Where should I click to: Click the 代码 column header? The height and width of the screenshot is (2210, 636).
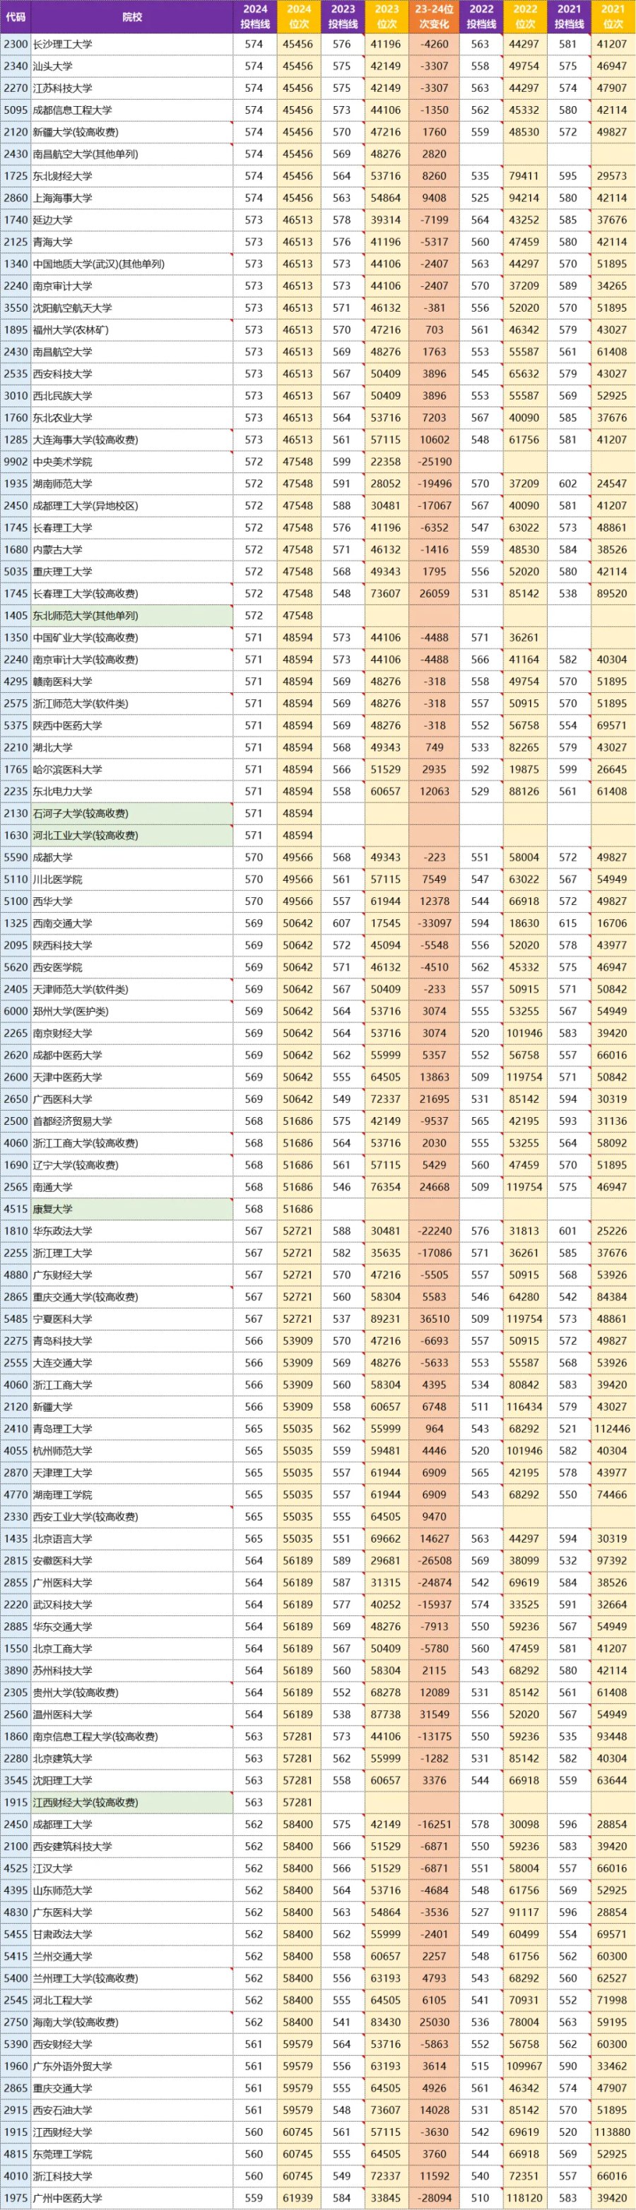(16, 16)
